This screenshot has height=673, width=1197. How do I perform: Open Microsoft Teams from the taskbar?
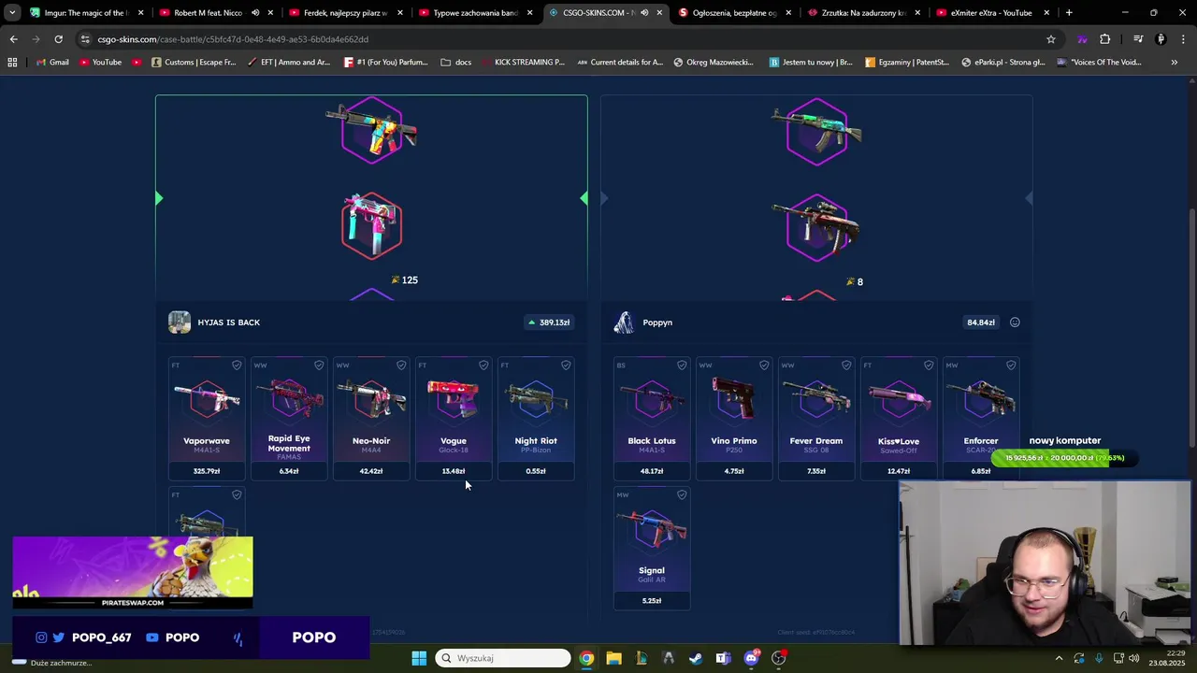tap(723, 658)
